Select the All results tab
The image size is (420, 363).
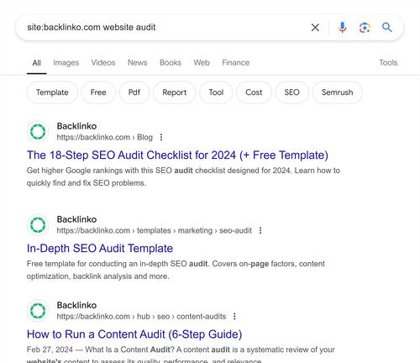click(x=37, y=63)
